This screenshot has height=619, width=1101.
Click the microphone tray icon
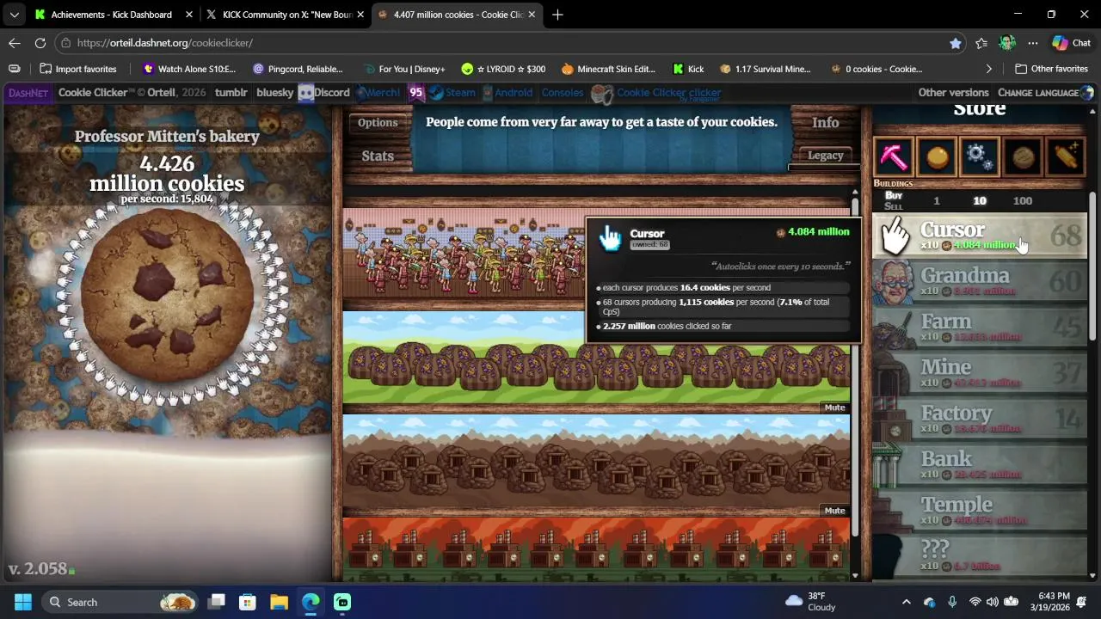[951, 602]
